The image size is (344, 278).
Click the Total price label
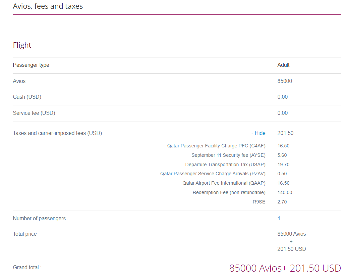pyautogui.click(x=25, y=234)
